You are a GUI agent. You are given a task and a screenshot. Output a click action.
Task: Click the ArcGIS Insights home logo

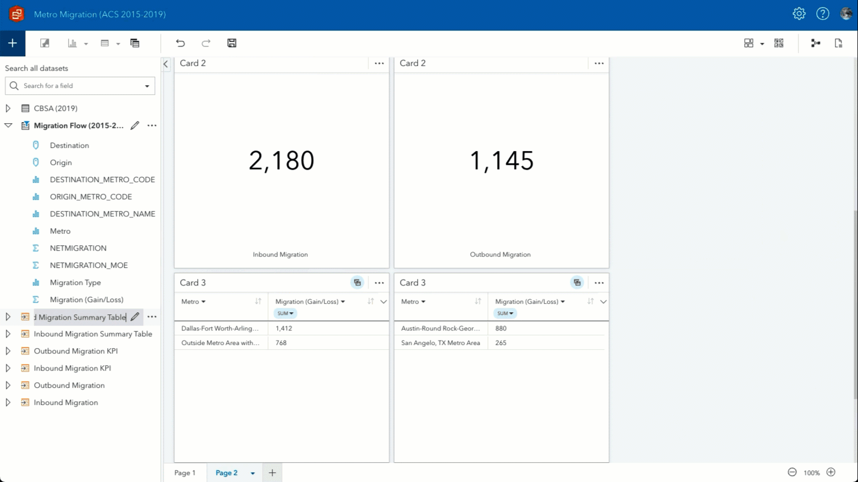pos(17,14)
